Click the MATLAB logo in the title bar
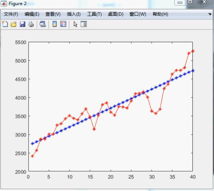This screenshot has height=191, width=214. 4,4
